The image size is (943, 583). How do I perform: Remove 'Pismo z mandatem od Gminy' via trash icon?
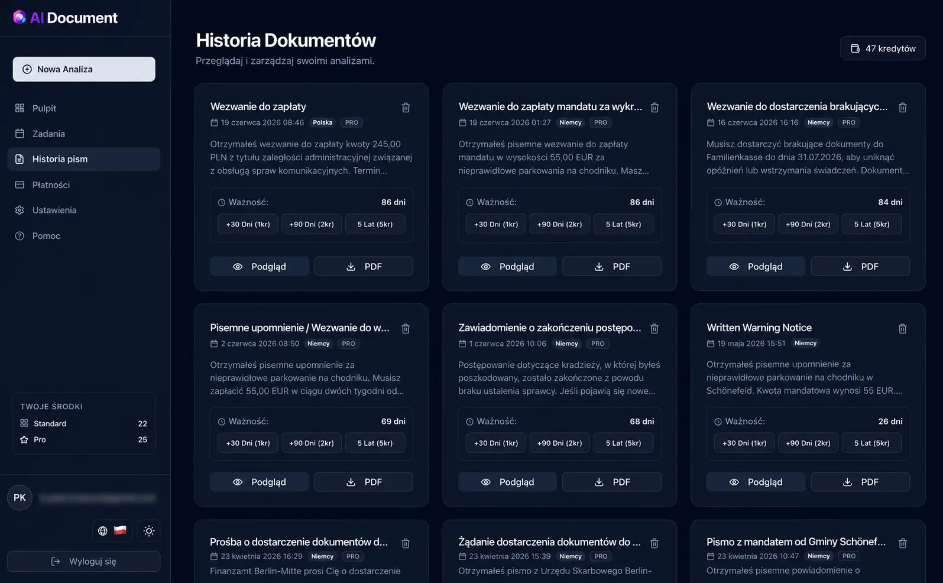click(x=902, y=543)
